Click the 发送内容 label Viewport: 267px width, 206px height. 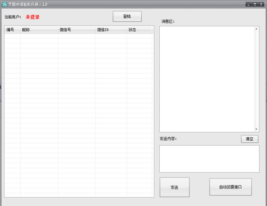[x=168, y=139]
